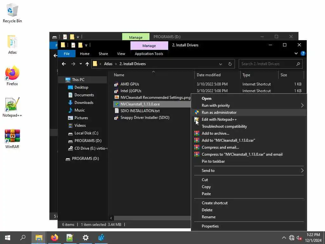The image size is (325, 244).
Task: Click the search magnifier in Install Drivers
Action: [298, 64]
